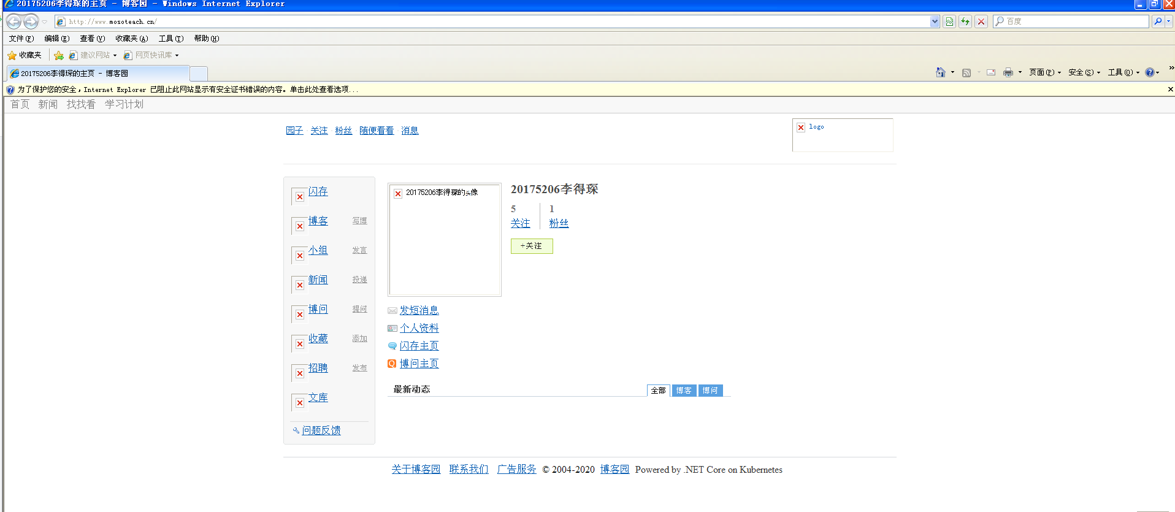
Task: Open the 发短消息 link
Action: (x=419, y=310)
